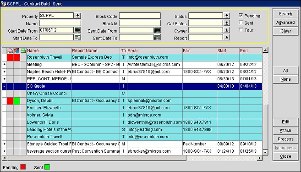Image resolution: width=301 pixels, height=172 pixels.
Task: Open calendar for Start Date To
Action: tap(77, 38)
